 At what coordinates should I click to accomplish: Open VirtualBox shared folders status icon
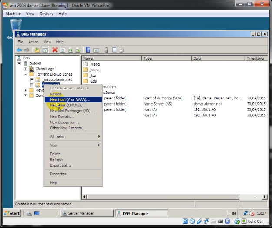point(213,221)
